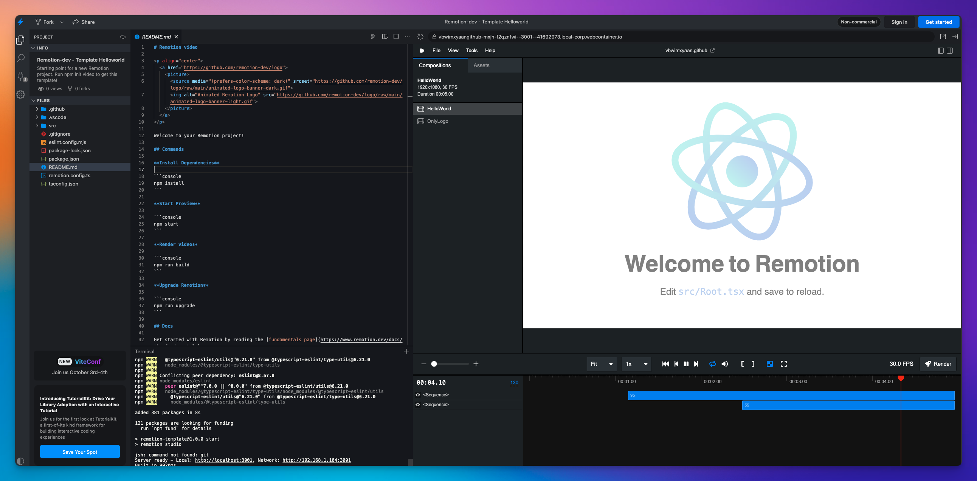Open the 1x playback speed dropdown
This screenshot has height=481, width=977.
coord(636,364)
